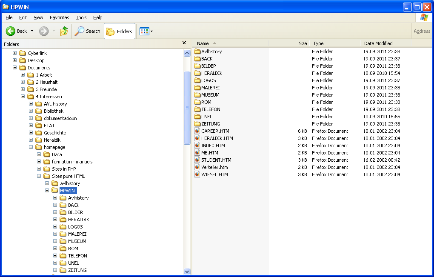This screenshot has width=434, height=277.
Task: Select the CAREER.HTM Firefox document icon
Action: [x=197, y=131]
